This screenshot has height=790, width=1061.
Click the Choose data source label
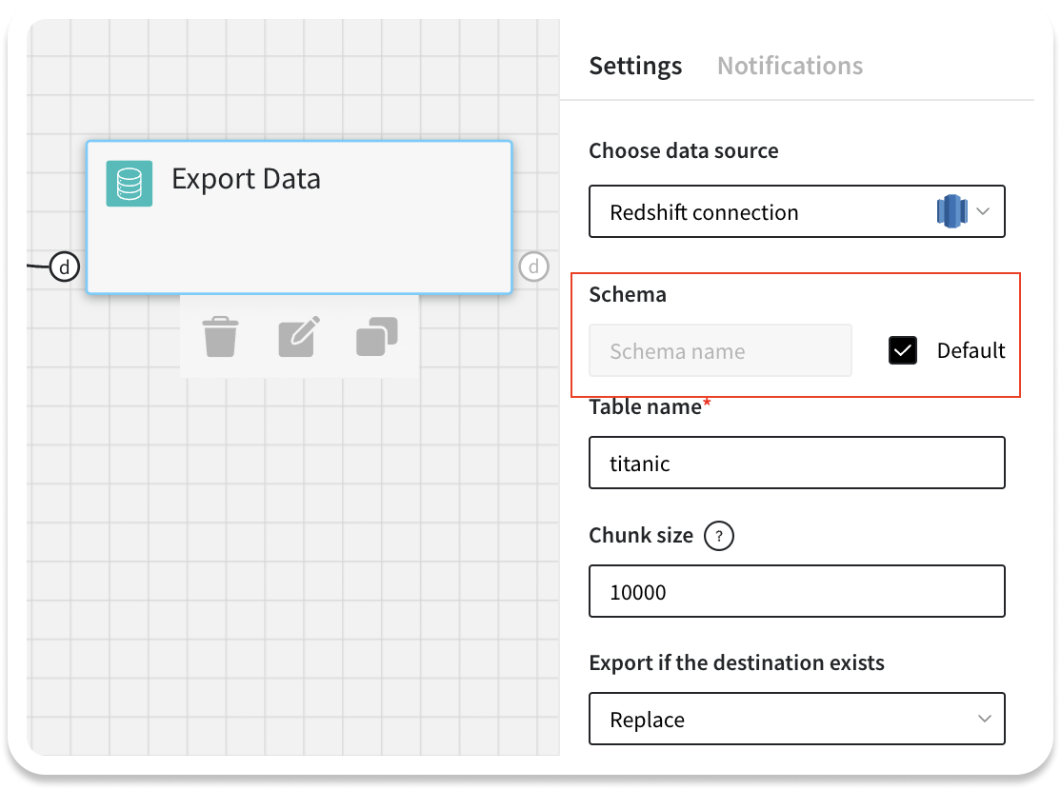684,150
